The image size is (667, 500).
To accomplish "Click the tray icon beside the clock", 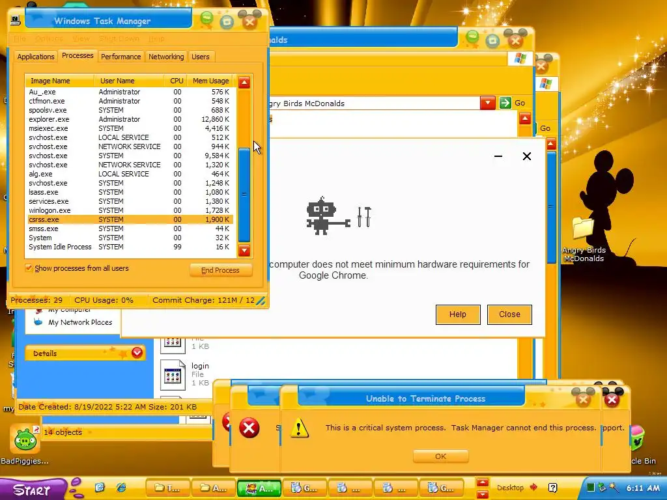I will (x=613, y=488).
